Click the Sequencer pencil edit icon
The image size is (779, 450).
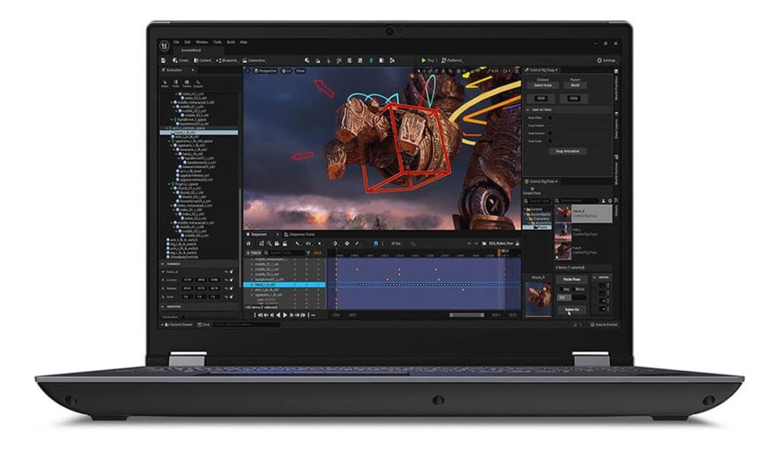[x=358, y=243]
